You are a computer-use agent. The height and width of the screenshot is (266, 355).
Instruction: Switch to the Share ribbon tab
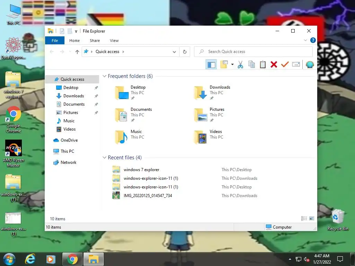[x=95, y=41]
